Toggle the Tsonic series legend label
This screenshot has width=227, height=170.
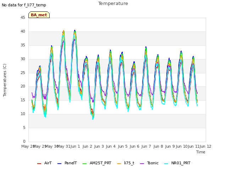(x=153, y=163)
